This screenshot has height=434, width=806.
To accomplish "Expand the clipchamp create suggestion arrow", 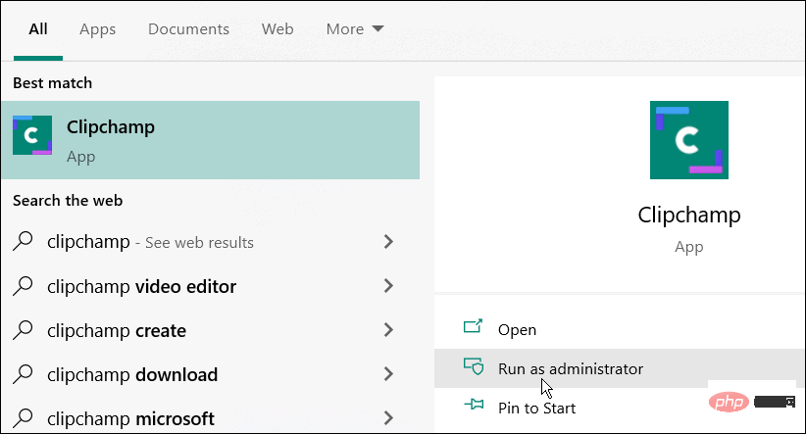I will pos(388,330).
